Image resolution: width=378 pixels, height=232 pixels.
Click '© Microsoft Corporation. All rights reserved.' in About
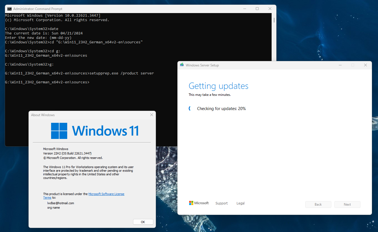73,158
